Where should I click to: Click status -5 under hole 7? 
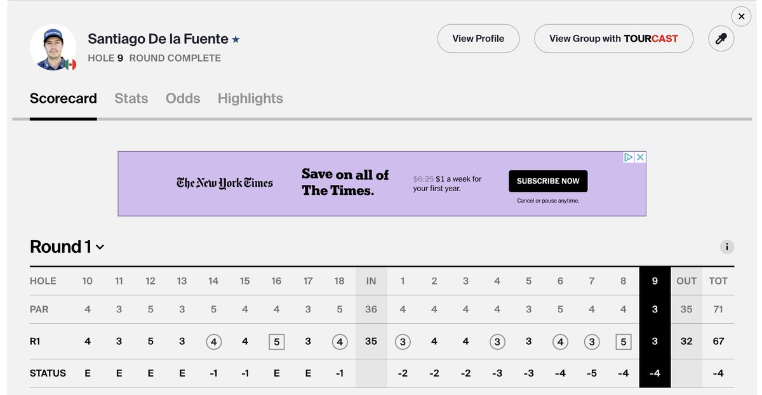[592, 373]
